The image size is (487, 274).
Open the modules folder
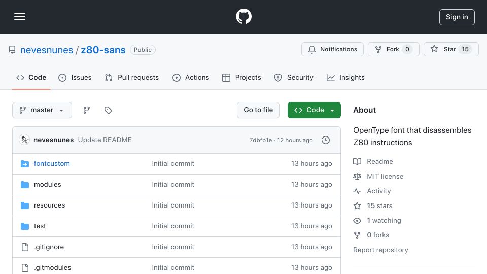tap(48, 185)
